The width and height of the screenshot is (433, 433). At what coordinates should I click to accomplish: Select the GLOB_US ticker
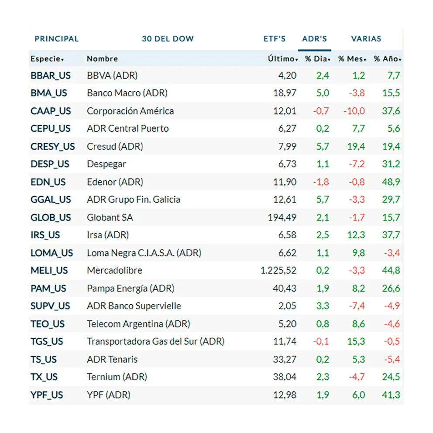51,218
